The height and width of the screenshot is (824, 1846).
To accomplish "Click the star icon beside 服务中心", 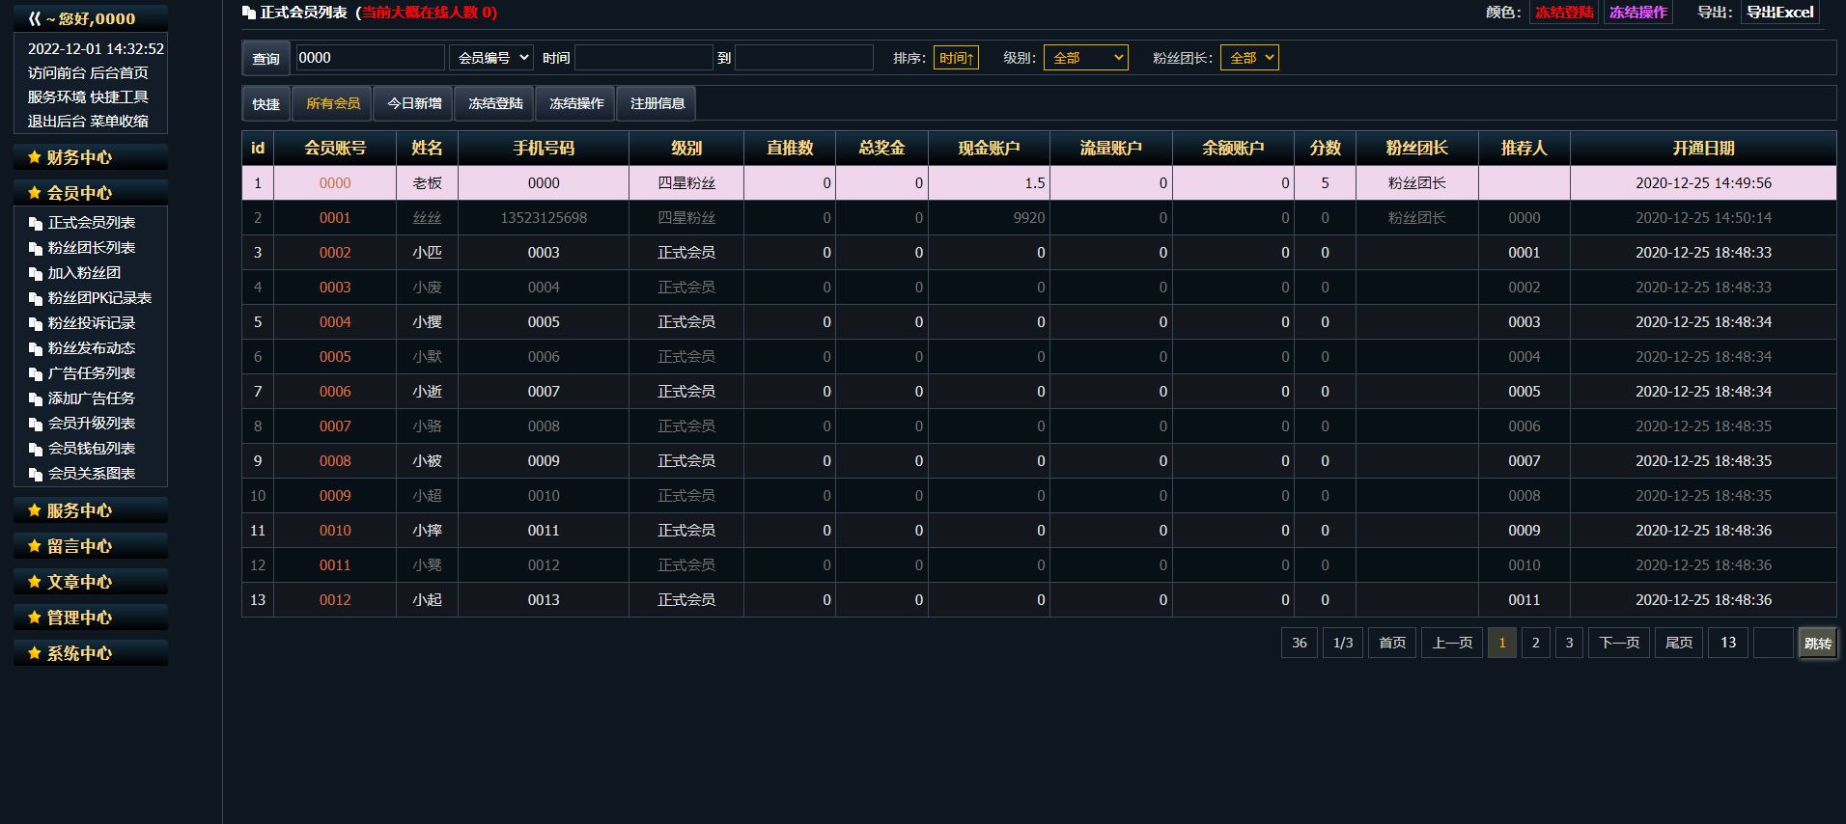I will tap(35, 510).
